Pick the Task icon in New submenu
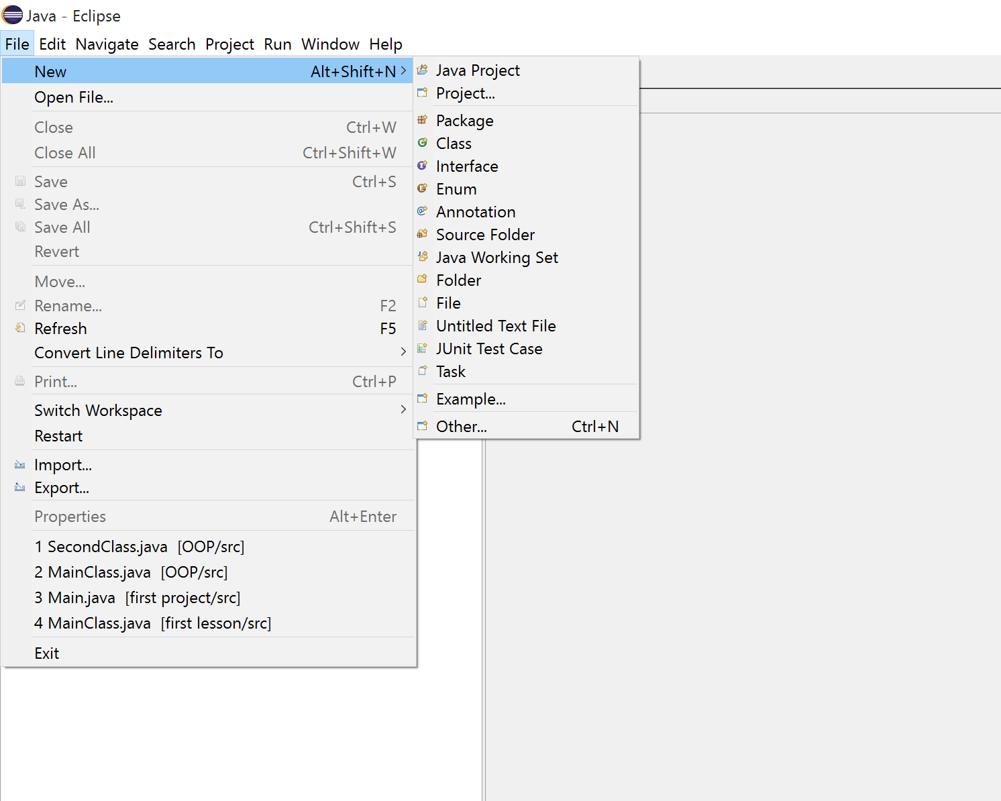 tap(422, 371)
